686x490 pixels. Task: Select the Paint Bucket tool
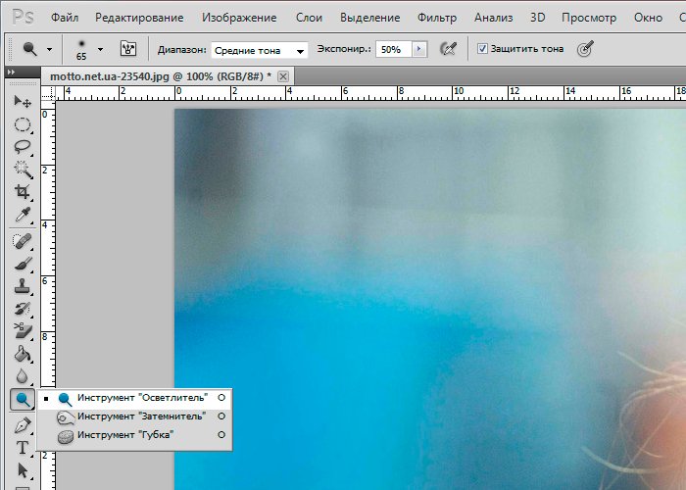tap(22, 354)
